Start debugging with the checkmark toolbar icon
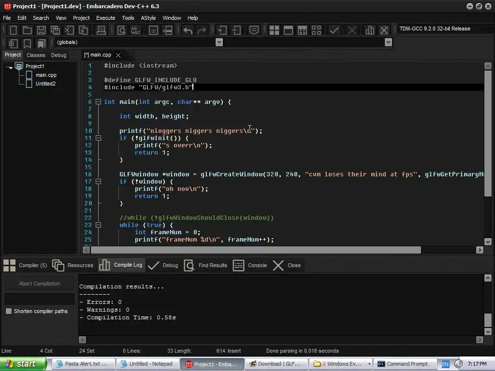The height and width of the screenshot is (371, 495). click(334, 30)
